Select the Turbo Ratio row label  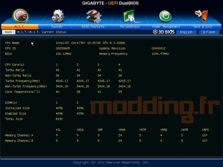pos(15,70)
